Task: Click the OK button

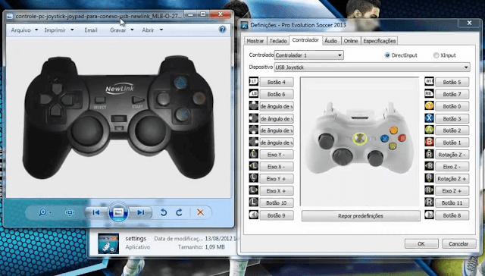Action: [421, 243]
